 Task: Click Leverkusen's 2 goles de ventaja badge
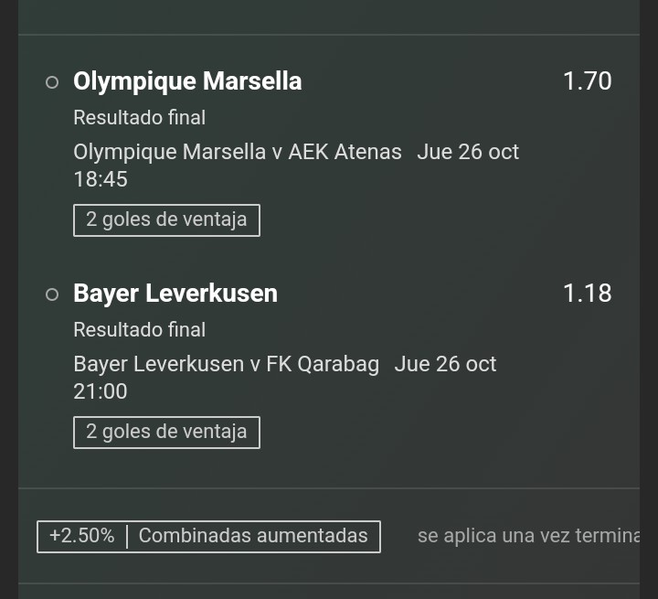point(166,433)
